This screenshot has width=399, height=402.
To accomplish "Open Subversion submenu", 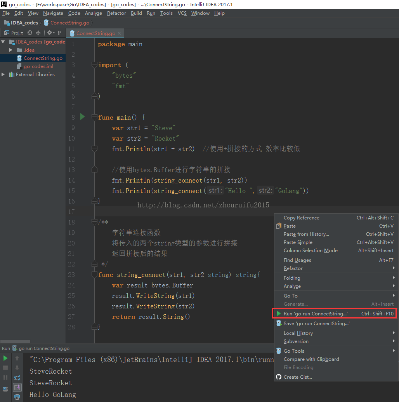I will tap(336, 341).
